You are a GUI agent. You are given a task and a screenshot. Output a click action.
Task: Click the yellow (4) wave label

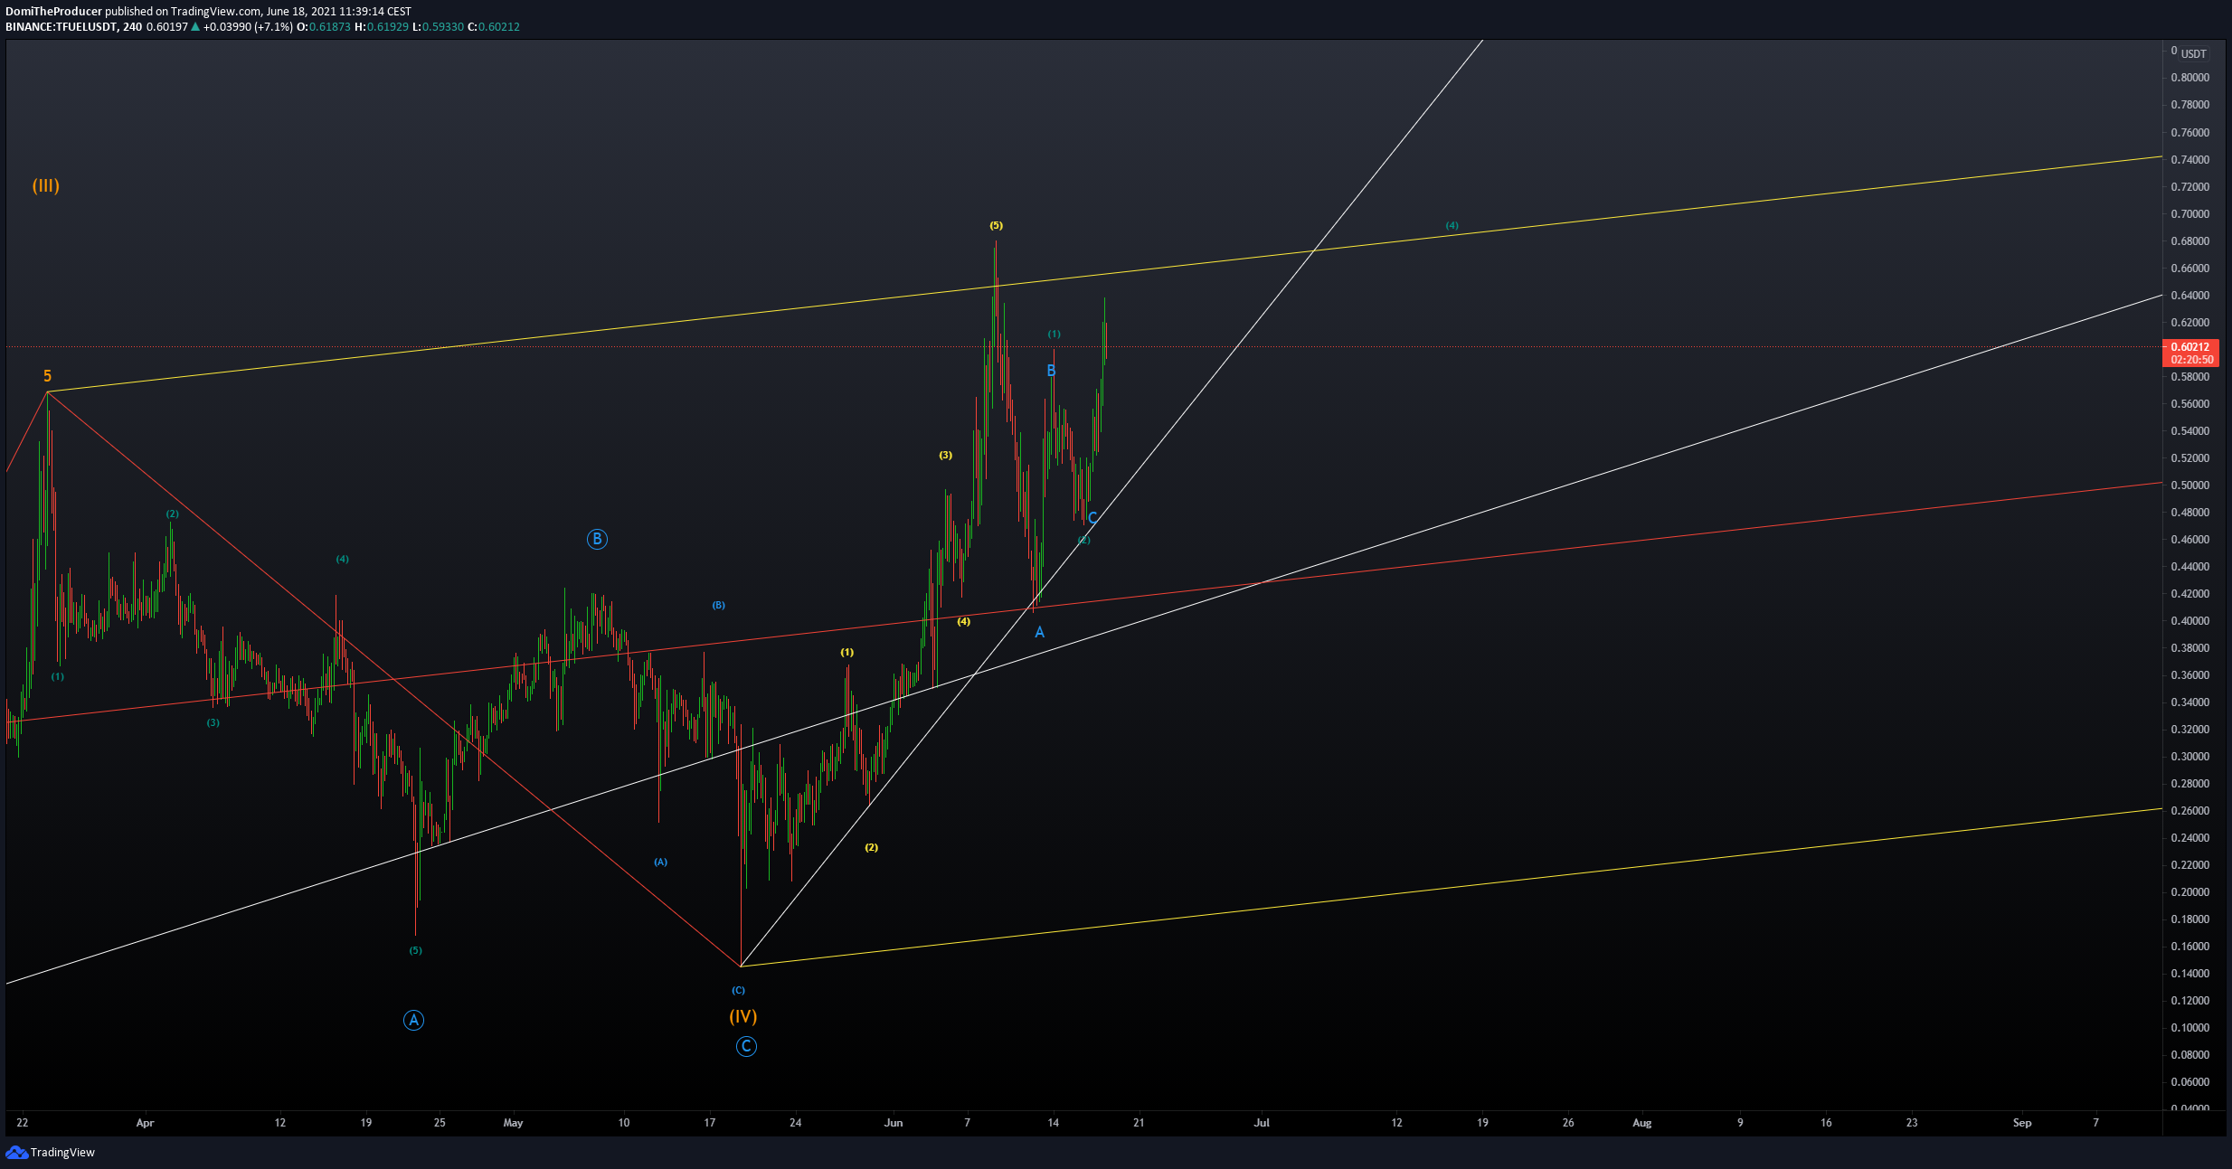pos(964,621)
